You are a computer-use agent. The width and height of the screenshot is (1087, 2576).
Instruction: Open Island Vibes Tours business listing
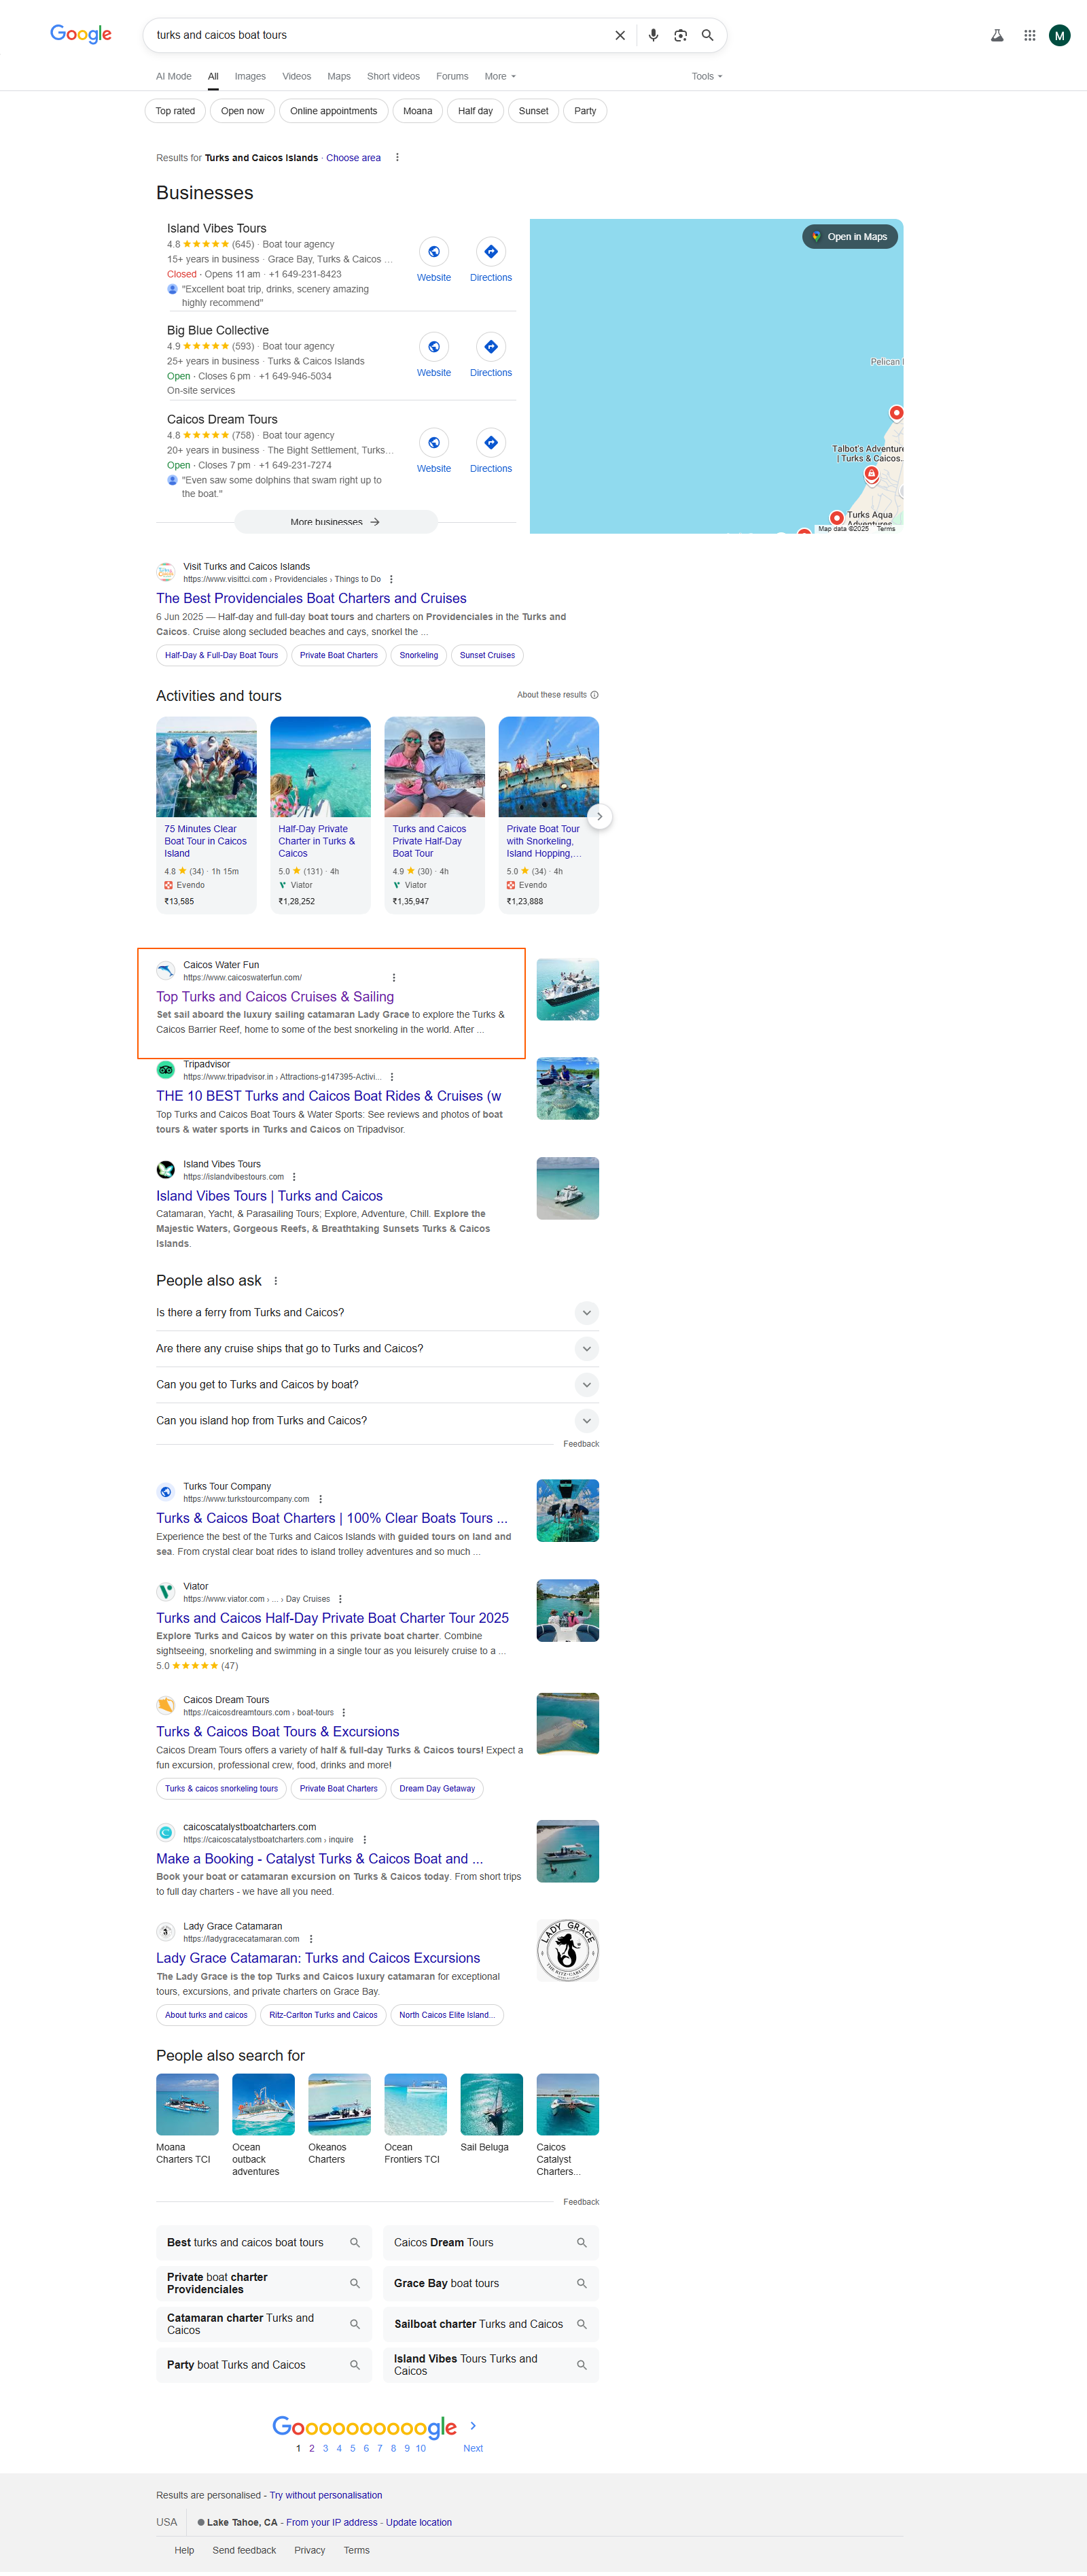217,229
